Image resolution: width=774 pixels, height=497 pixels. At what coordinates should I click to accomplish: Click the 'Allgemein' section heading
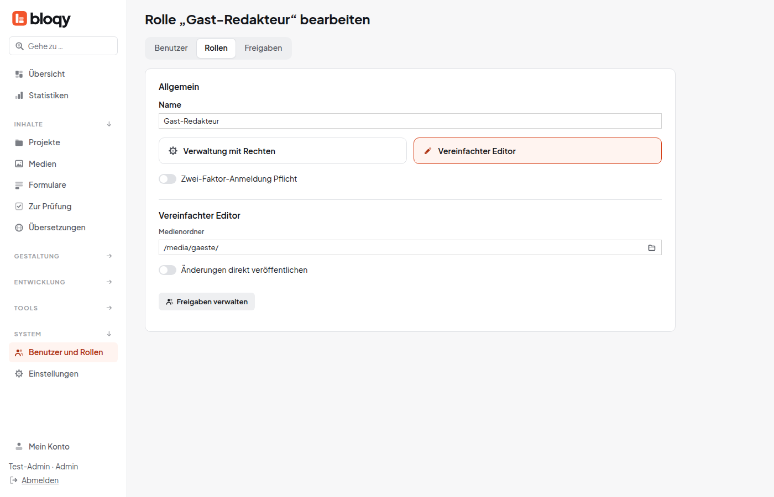coord(179,87)
